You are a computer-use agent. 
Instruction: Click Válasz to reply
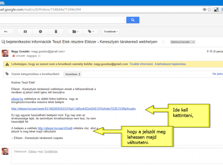pos(32,151)
